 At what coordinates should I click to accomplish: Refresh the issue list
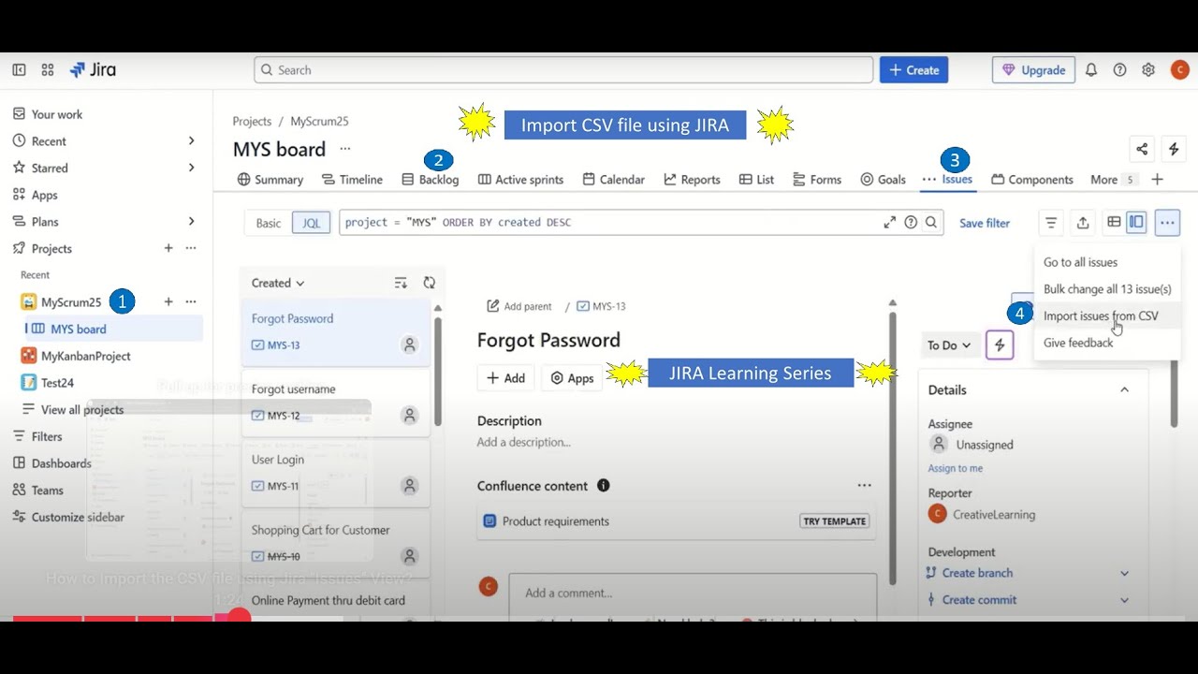coord(430,283)
